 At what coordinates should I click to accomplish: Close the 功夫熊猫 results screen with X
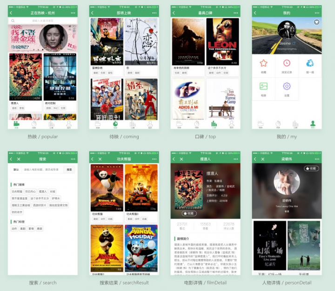100,159
